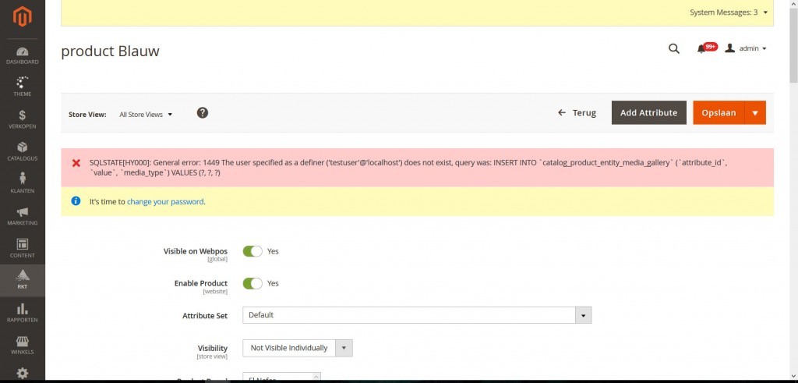This screenshot has width=798, height=383.
Task: Open the Rapporten menu item
Action: [23, 313]
